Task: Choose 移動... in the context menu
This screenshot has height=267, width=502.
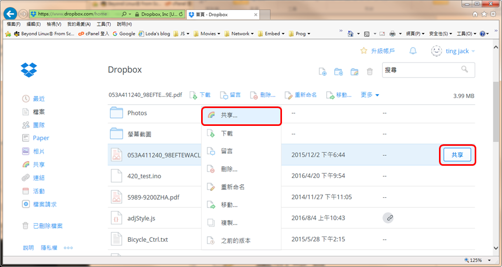Action: pyautogui.click(x=242, y=205)
